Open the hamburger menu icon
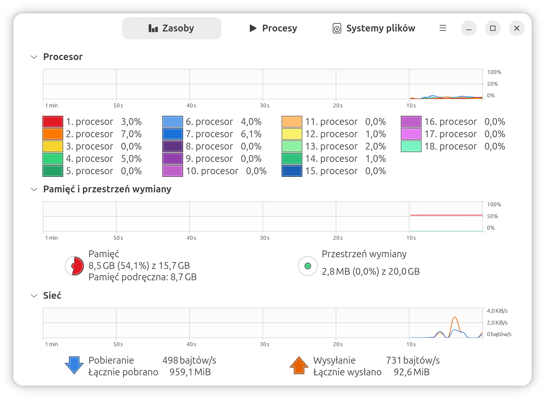Screen dimensions: 545x399 pyautogui.click(x=443, y=28)
